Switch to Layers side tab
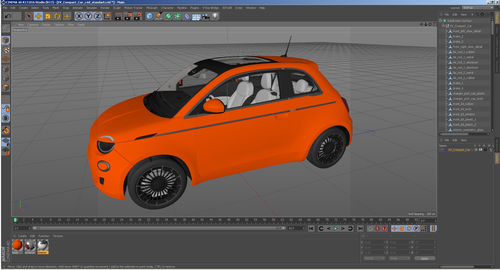The width and height of the screenshot is (500, 270). tap(497, 159)
